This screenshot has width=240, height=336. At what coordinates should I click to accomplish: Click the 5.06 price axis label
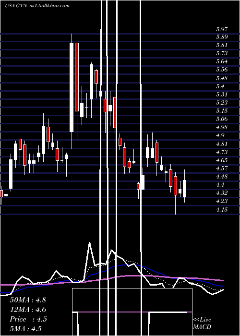click(x=222, y=119)
